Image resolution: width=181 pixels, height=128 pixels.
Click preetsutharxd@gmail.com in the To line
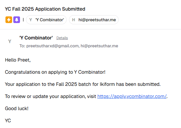[53, 46]
